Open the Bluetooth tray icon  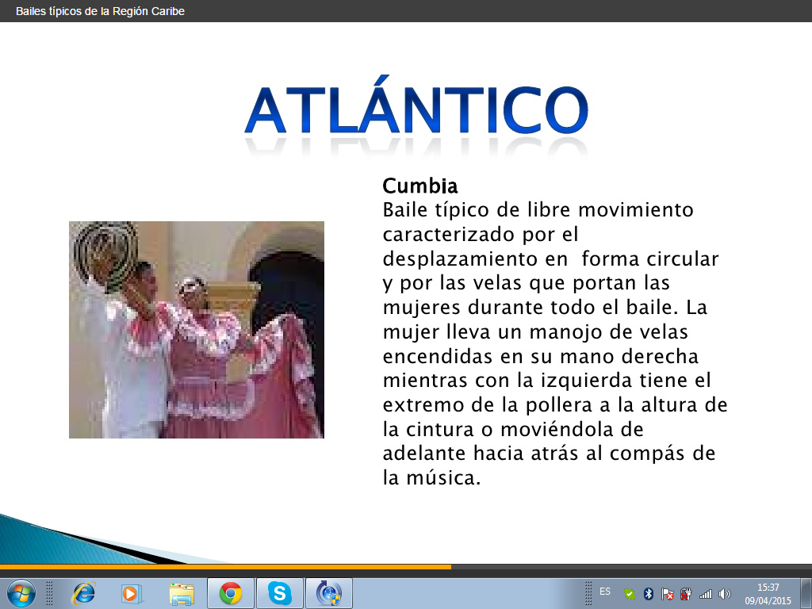(x=649, y=594)
